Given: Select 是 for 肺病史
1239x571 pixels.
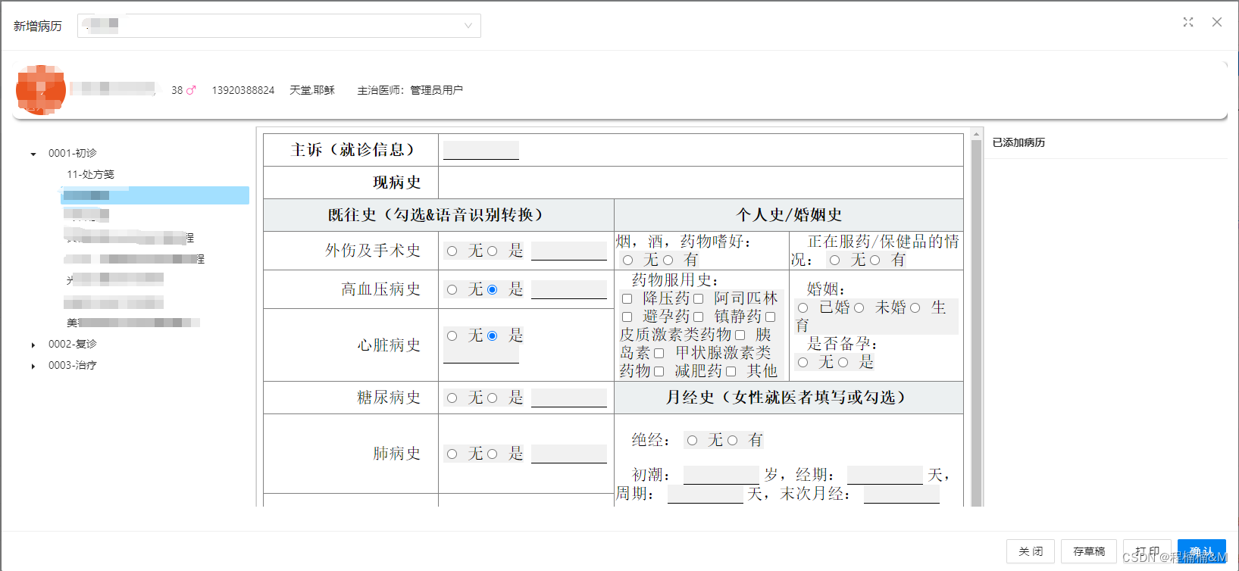Looking at the screenshot, I should point(493,454).
